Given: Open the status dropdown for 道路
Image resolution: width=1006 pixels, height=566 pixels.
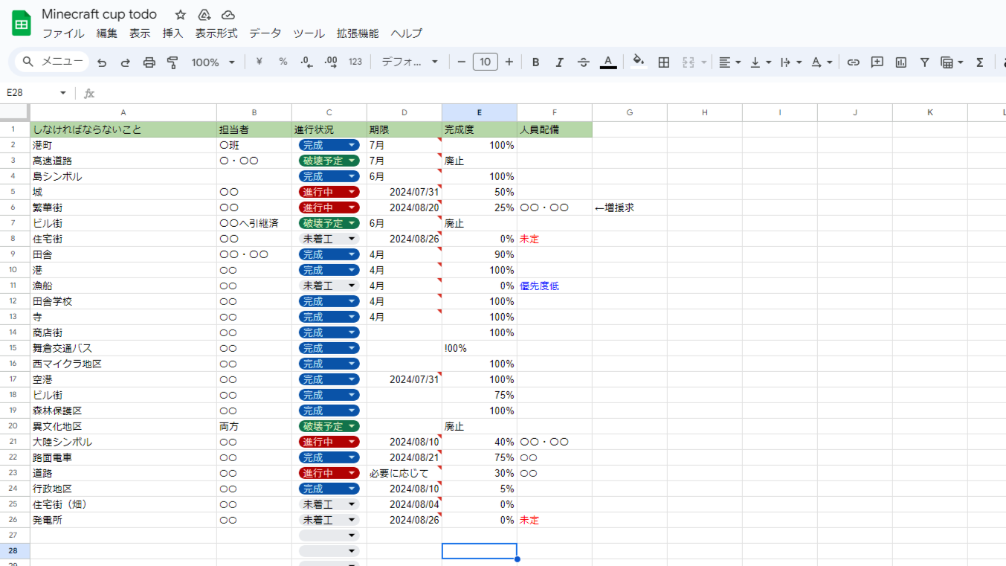Looking at the screenshot, I should (x=352, y=473).
